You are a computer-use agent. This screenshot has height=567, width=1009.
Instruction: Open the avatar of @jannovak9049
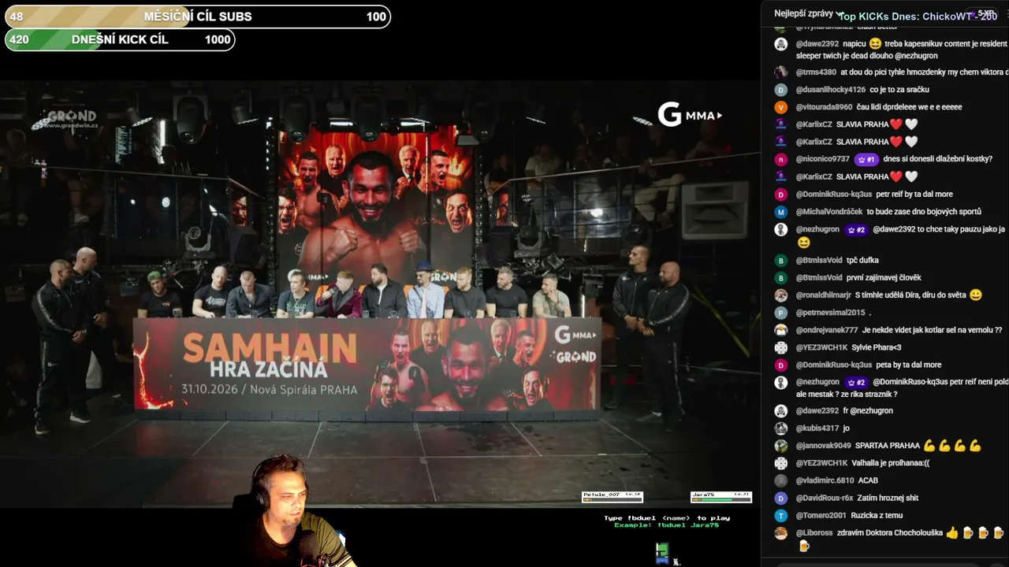(781, 446)
